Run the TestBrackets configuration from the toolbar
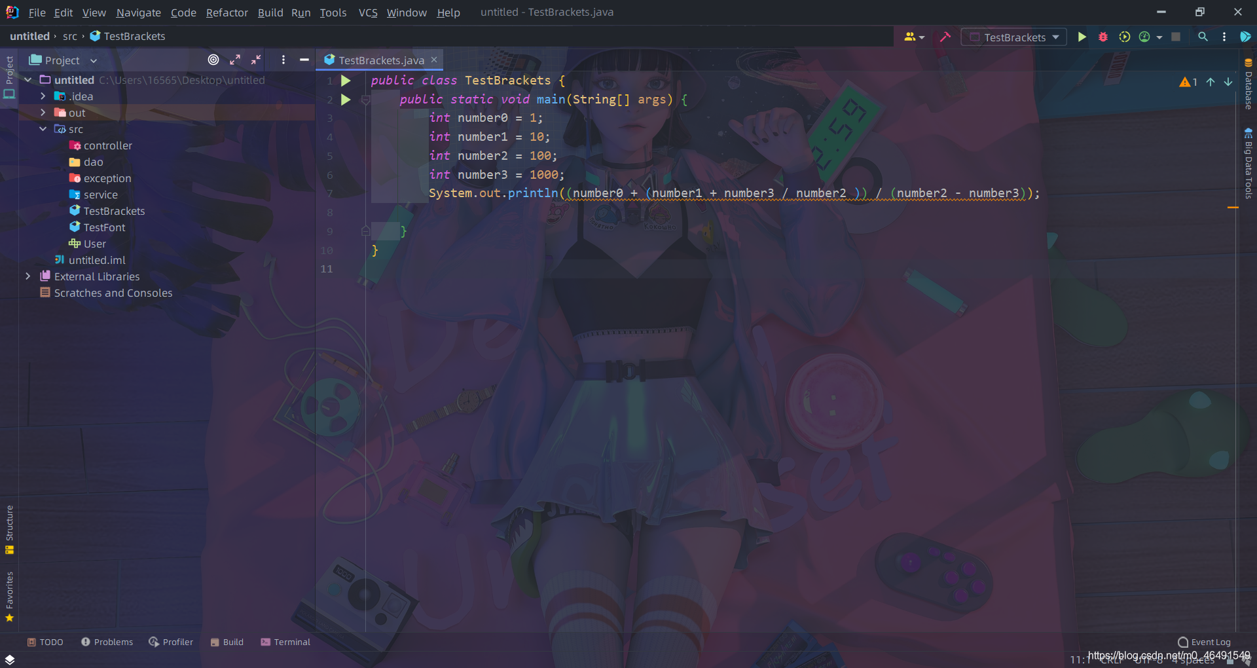The width and height of the screenshot is (1257, 668). coord(1082,37)
